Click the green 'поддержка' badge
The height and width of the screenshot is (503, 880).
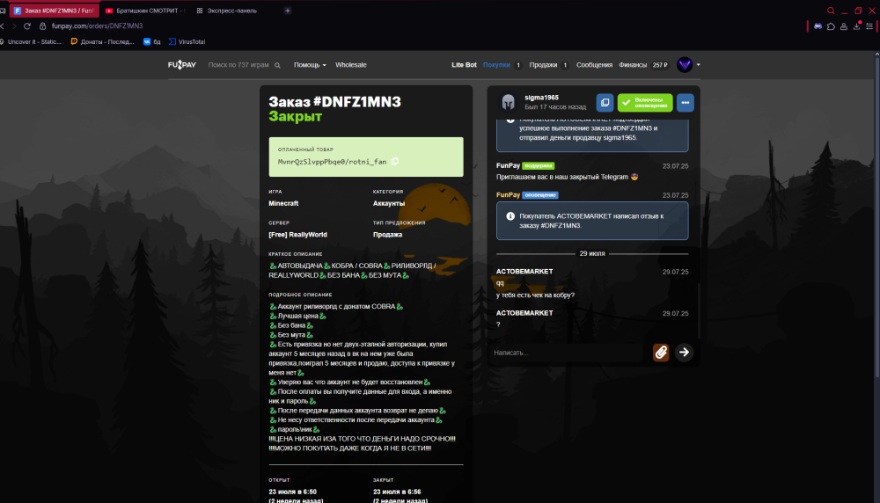pos(539,165)
